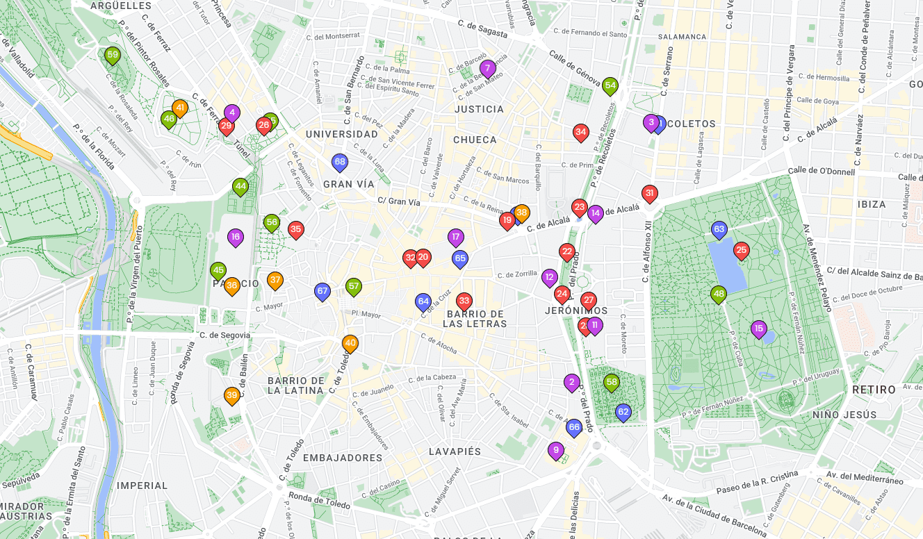Select purple marker 9 near Paseo de las Delicias
The width and height of the screenshot is (923, 539).
[x=555, y=450]
